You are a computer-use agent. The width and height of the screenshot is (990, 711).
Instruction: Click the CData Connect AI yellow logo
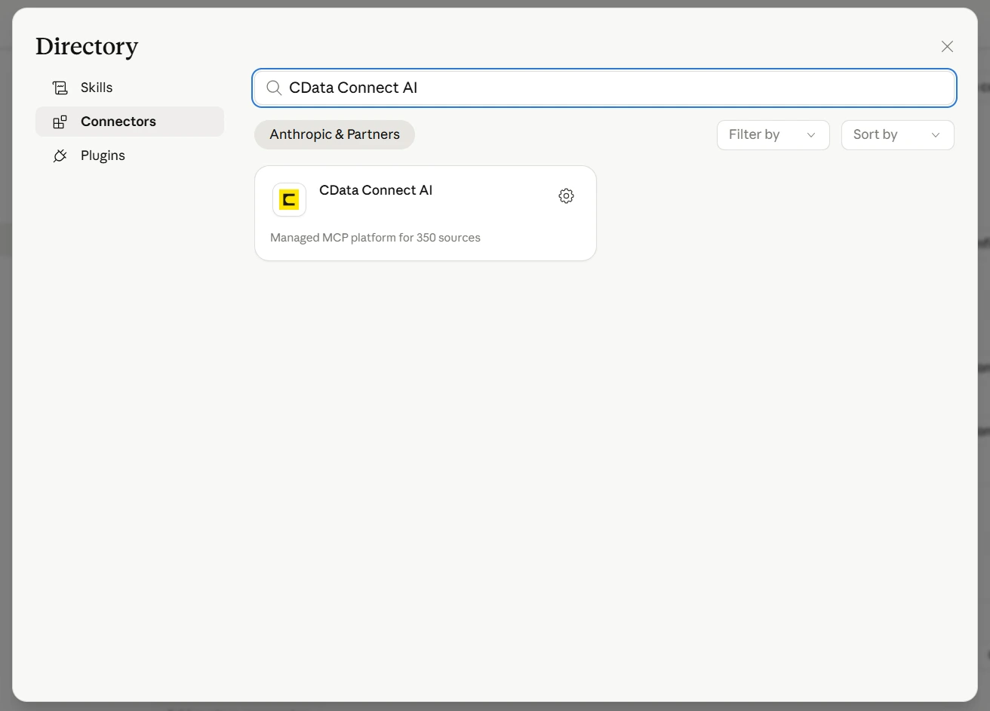(x=289, y=200)
